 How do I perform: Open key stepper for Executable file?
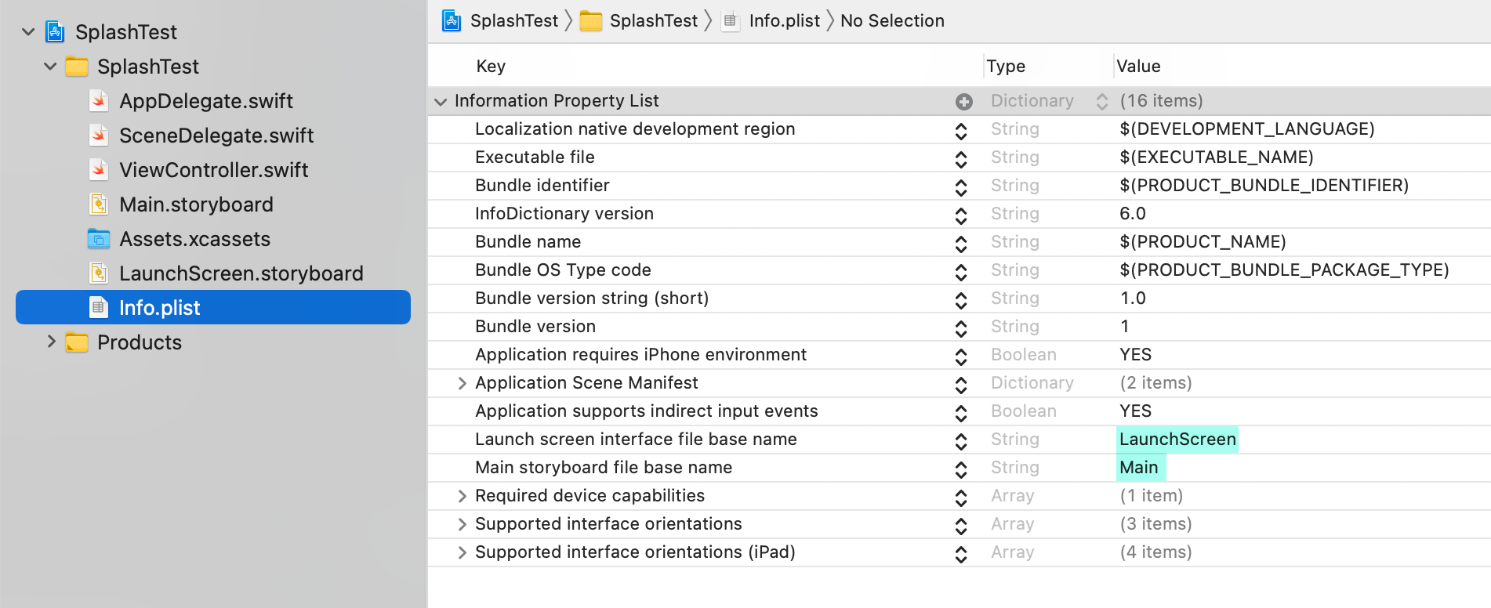961,159
